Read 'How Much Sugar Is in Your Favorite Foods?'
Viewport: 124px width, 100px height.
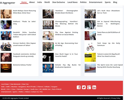pyautogui.click(x=66, y=55)
